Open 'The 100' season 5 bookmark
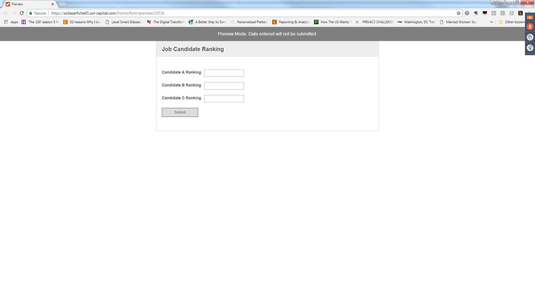Viewport: 535px width, 290px height. [41, 22]
